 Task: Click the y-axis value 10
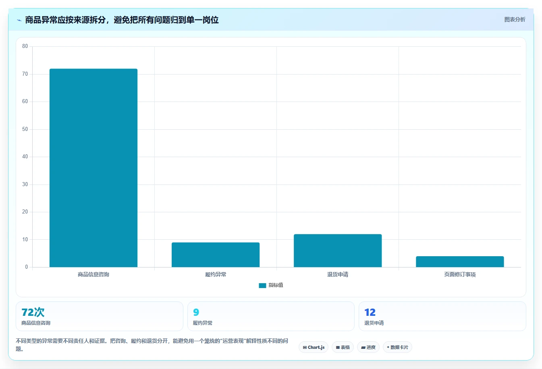tap(25, 240)
